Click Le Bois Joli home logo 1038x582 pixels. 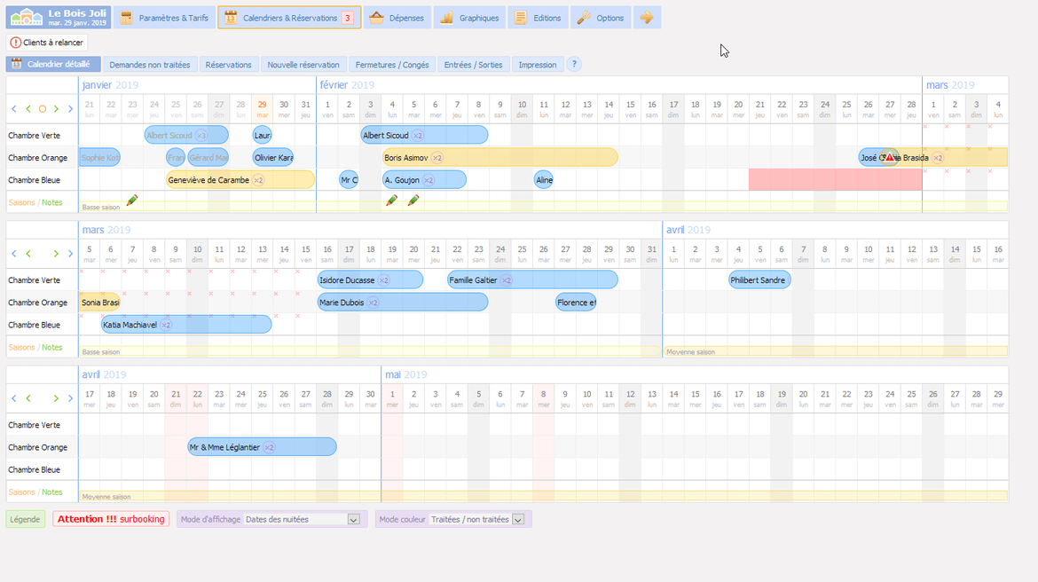point(59,18)
